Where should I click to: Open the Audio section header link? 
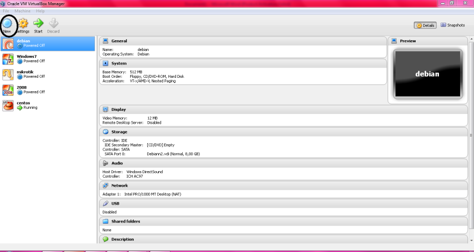(117, 163)
